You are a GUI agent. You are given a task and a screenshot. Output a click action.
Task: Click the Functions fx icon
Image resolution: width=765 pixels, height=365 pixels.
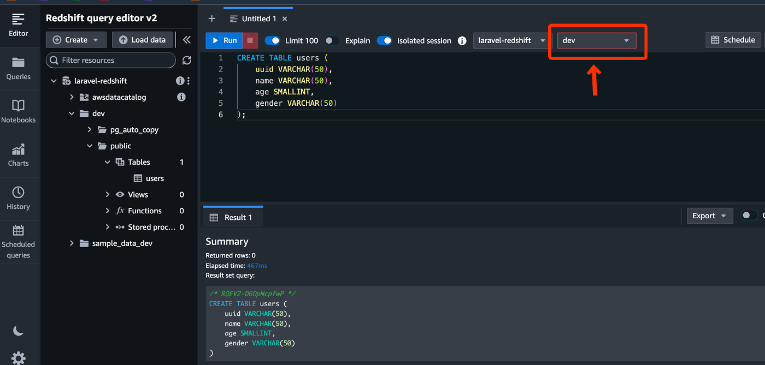[120, 211]
